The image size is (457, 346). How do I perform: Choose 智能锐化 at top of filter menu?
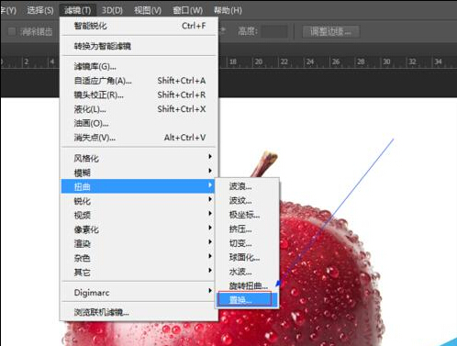tap(139, 26)
